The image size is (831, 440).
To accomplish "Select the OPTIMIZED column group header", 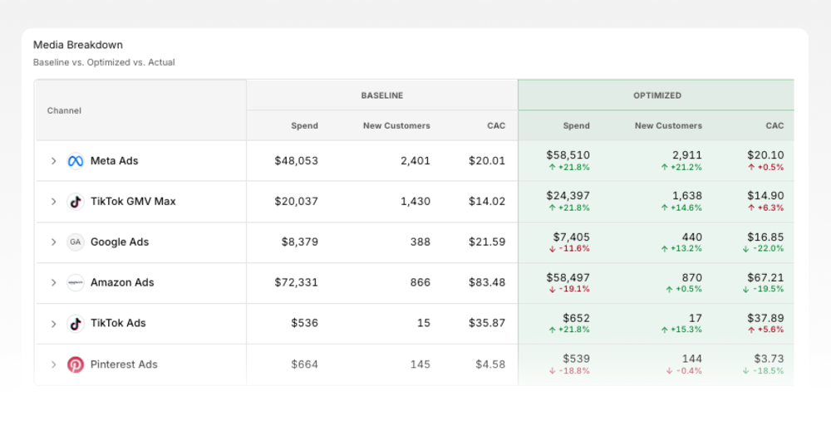I will tap(657, 95).
